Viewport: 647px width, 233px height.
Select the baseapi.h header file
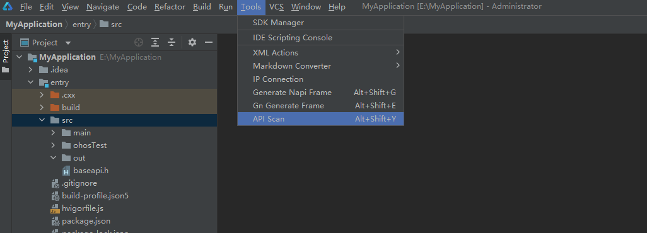(x=90, y=170)
